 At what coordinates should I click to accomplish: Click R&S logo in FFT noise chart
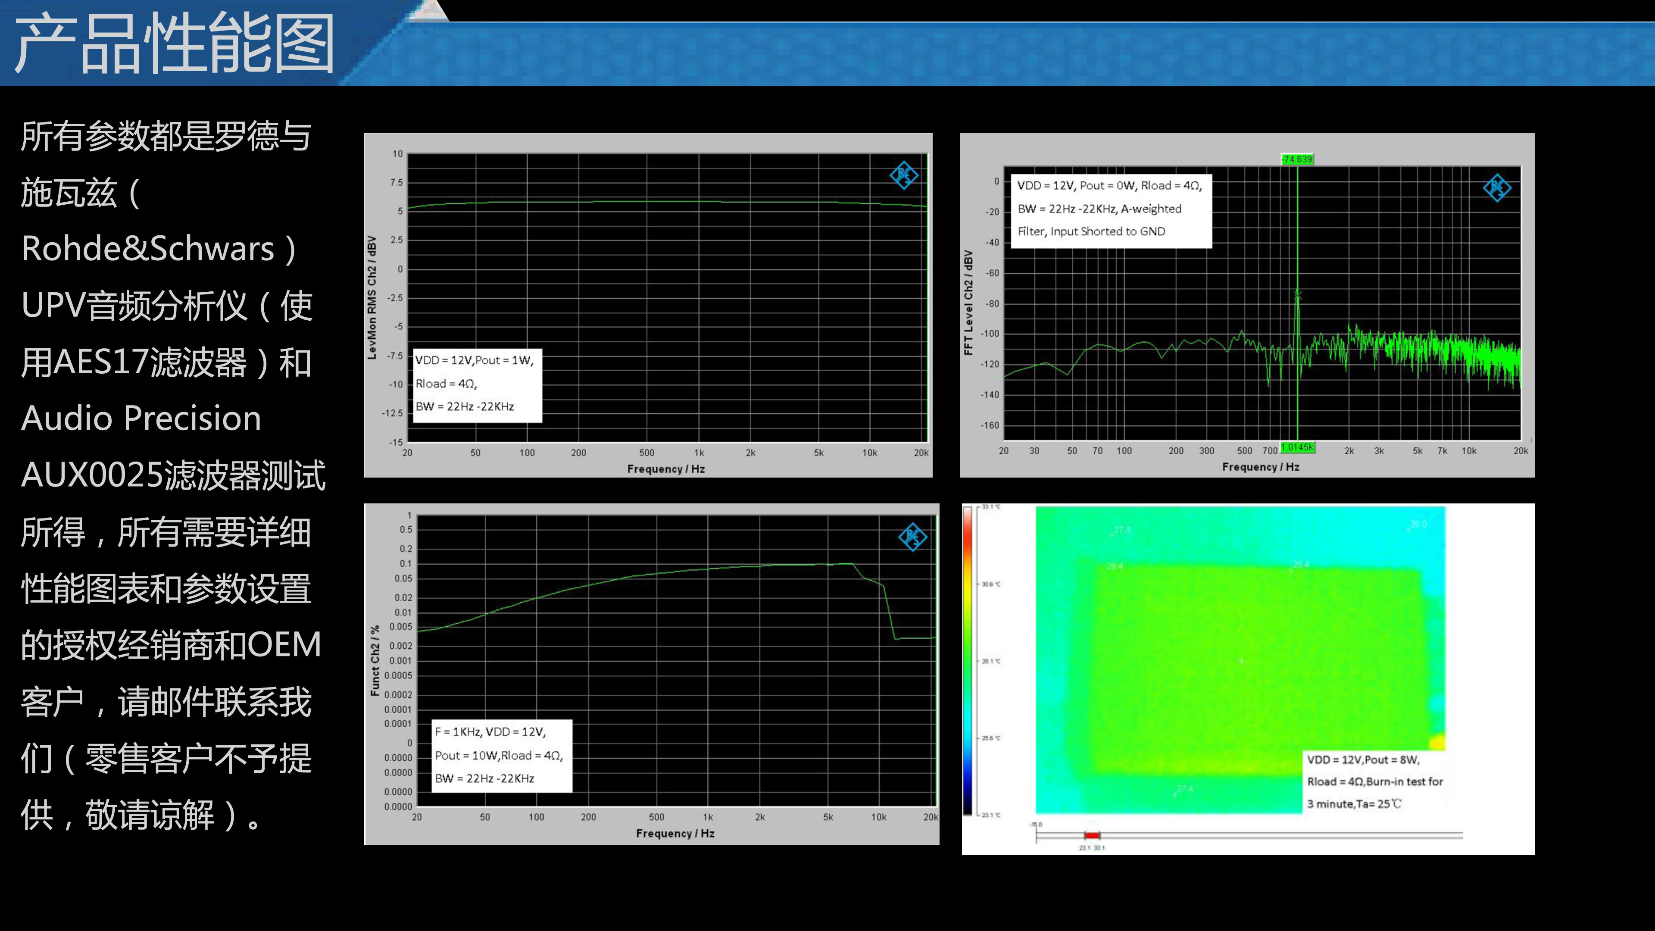(x=1497, y=187)
